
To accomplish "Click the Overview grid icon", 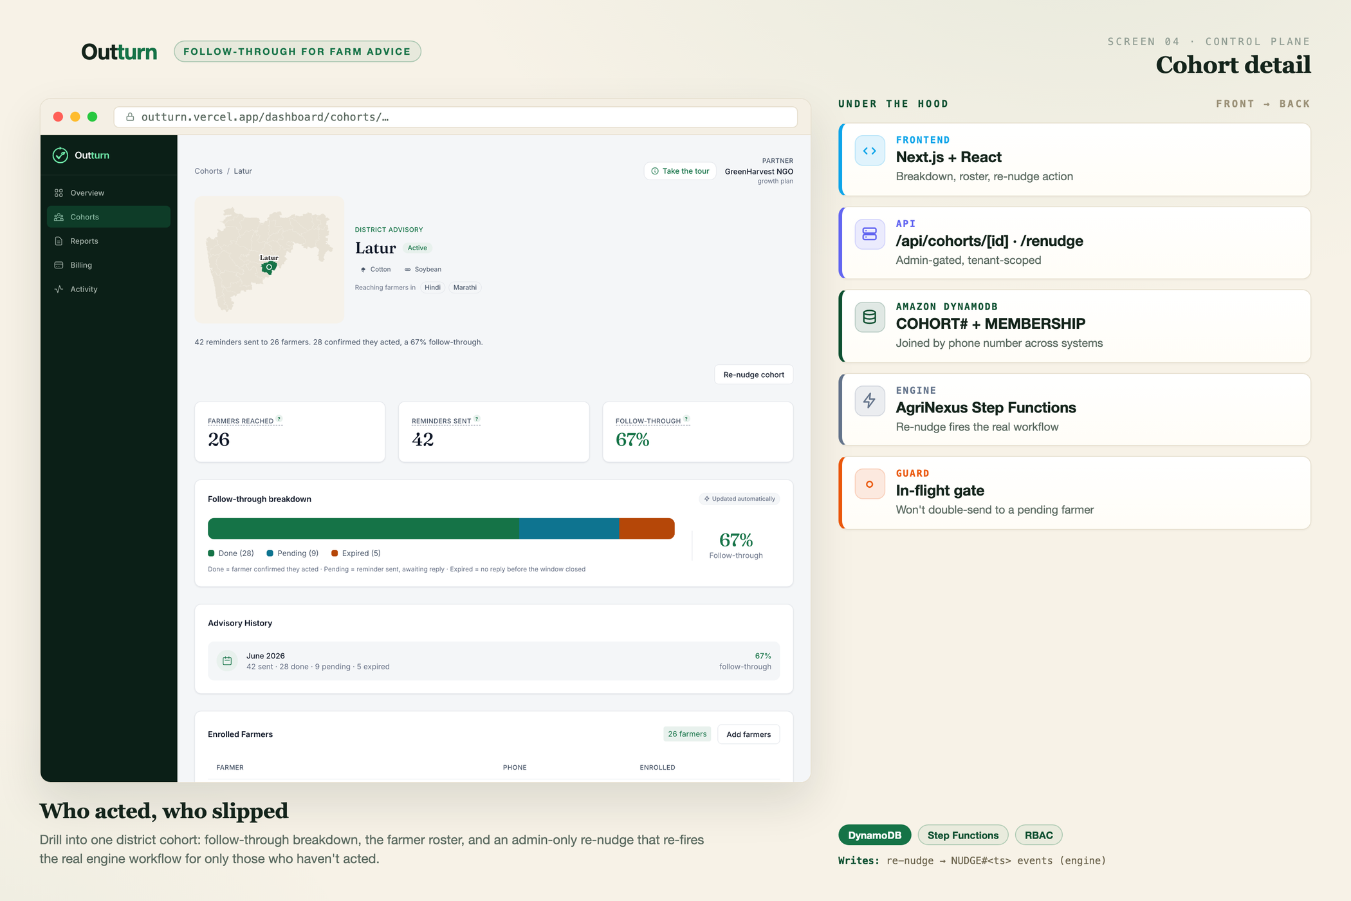I will coord(59,193).
